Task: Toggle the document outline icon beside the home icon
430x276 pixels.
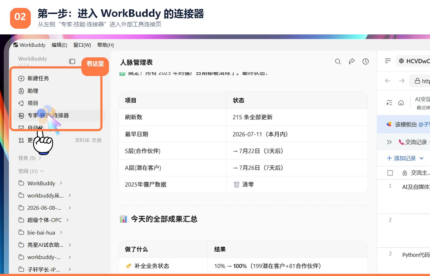Action: (390, 103)
